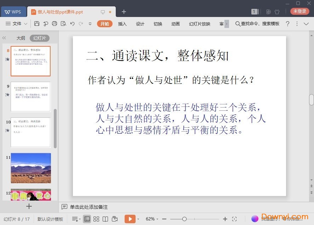Screen dimensions: 314x225
Task: Open the 文件 dropdown menu
Action: coord(17,24)
